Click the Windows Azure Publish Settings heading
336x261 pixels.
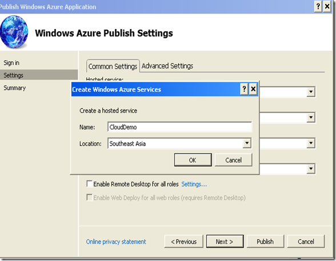pos(104,33)
